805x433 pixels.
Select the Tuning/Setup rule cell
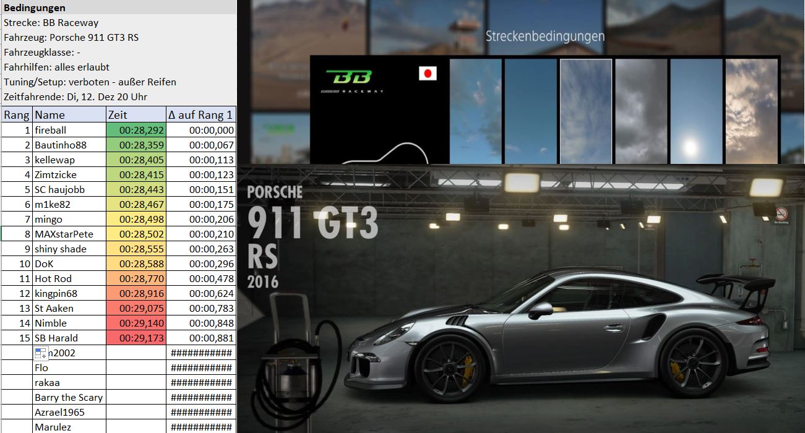click(118, 82)
